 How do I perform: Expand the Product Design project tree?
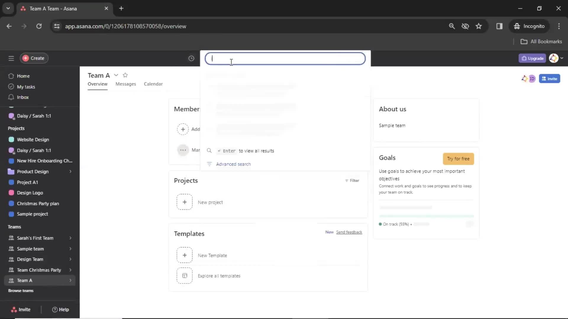[x=70, y=171]
